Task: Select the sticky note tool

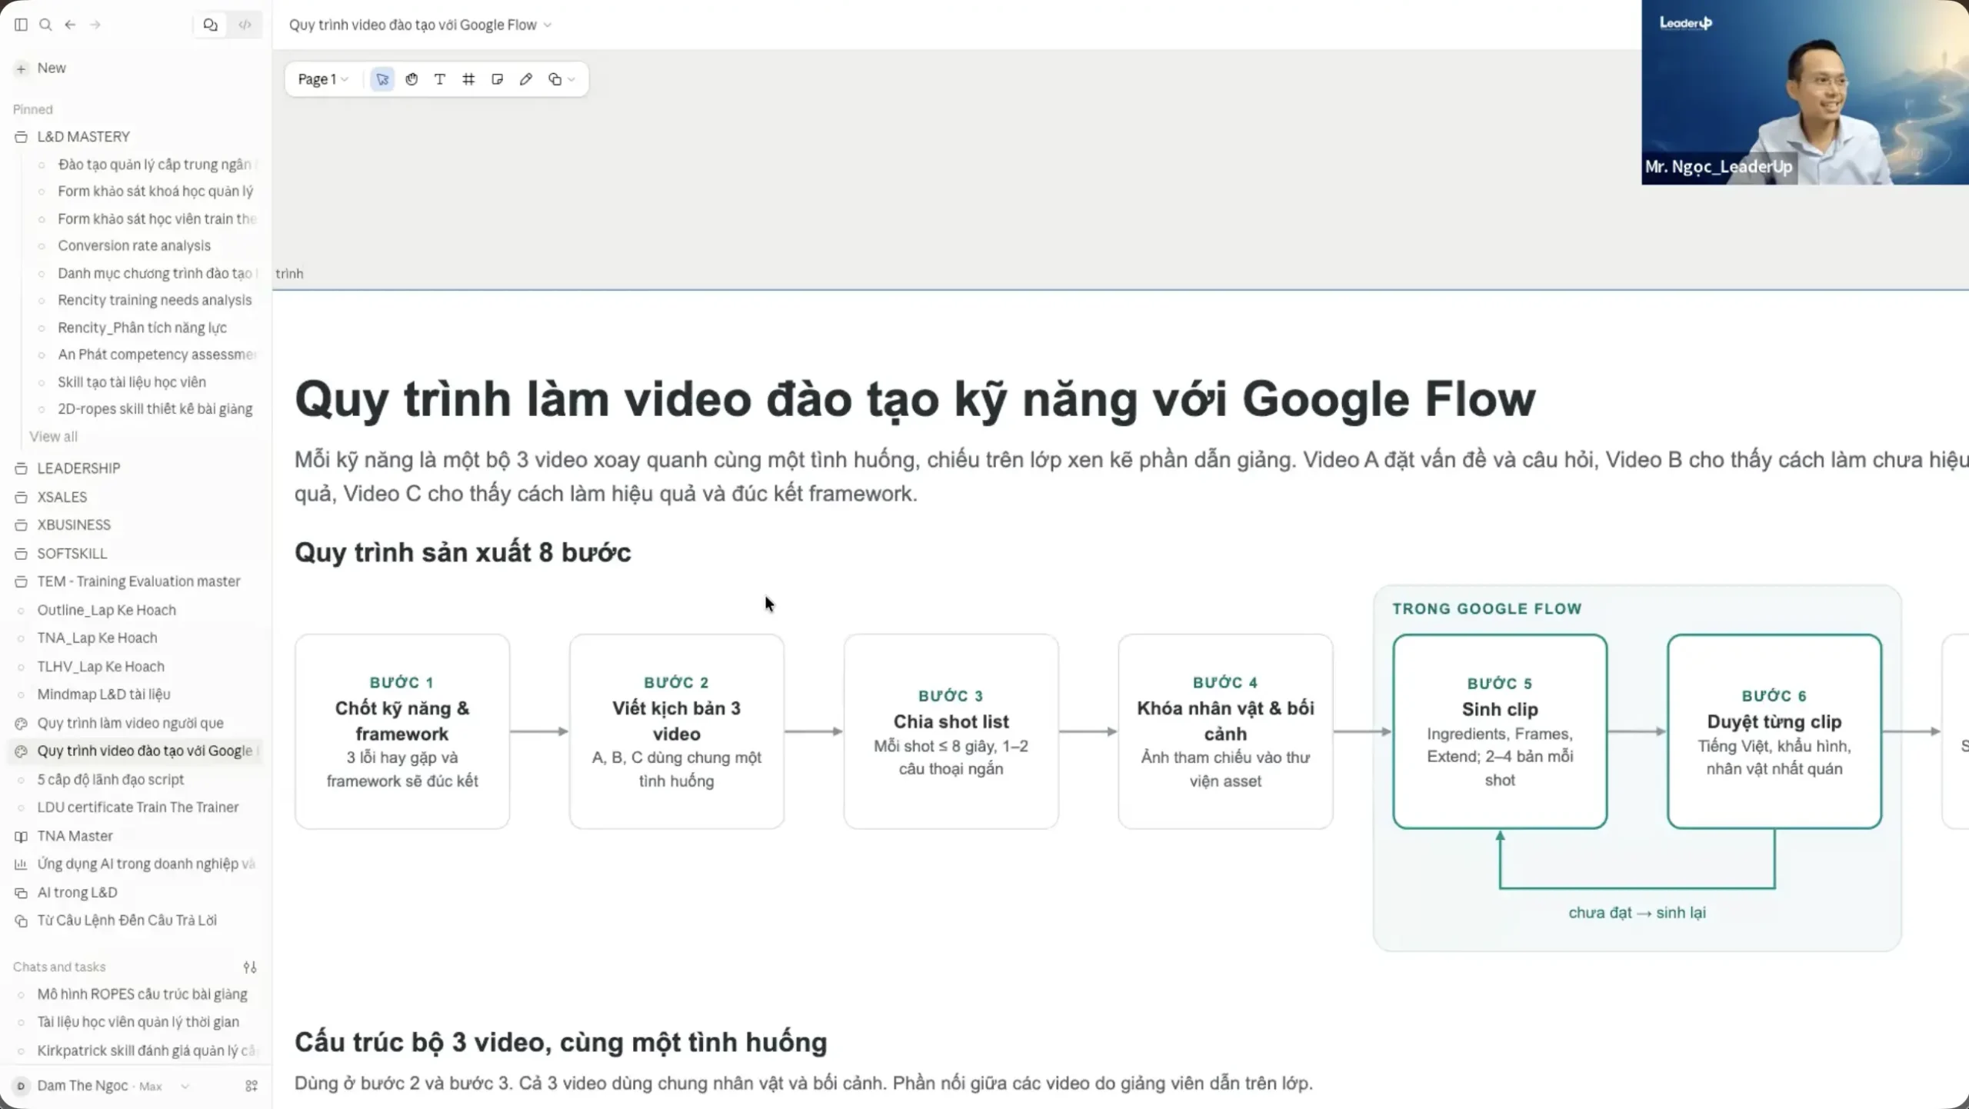Action: (497, 79)
